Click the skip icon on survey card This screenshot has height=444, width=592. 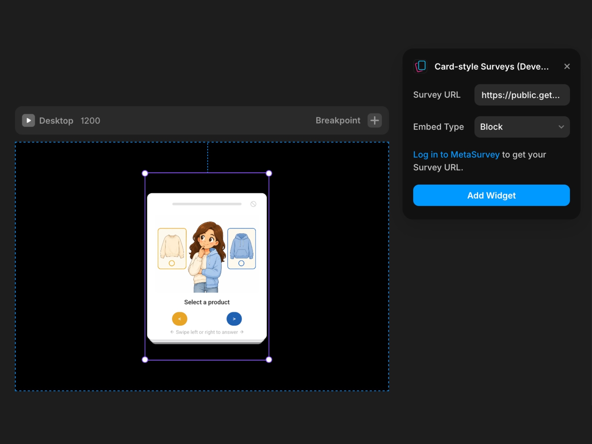pos(253,204)
